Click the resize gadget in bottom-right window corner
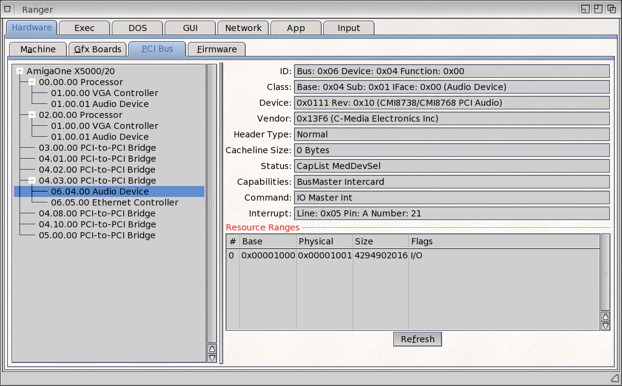Screen dimensions: 622x386 point(614,379)
